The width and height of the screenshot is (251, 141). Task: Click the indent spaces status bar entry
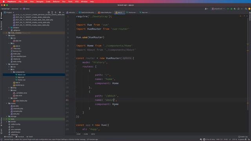pos(241,139)
